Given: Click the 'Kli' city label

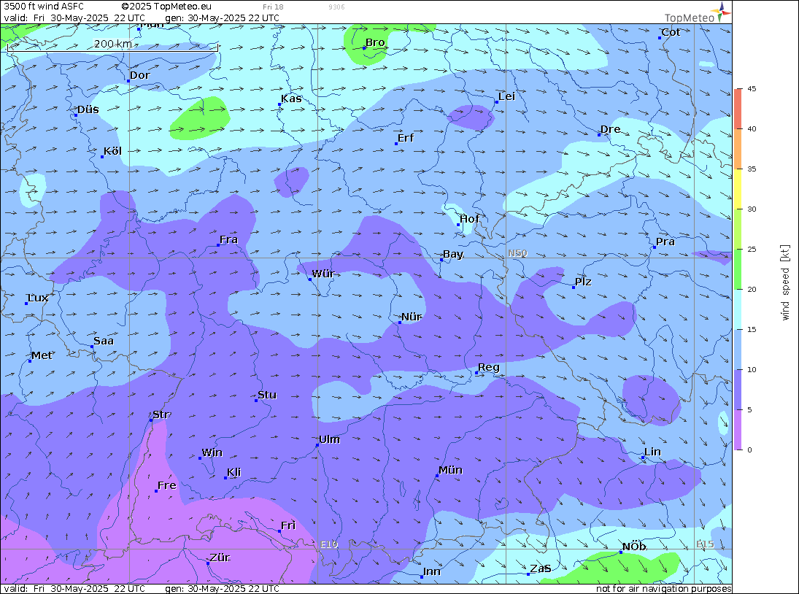Looking at the screenshot, I should point(234,472).
